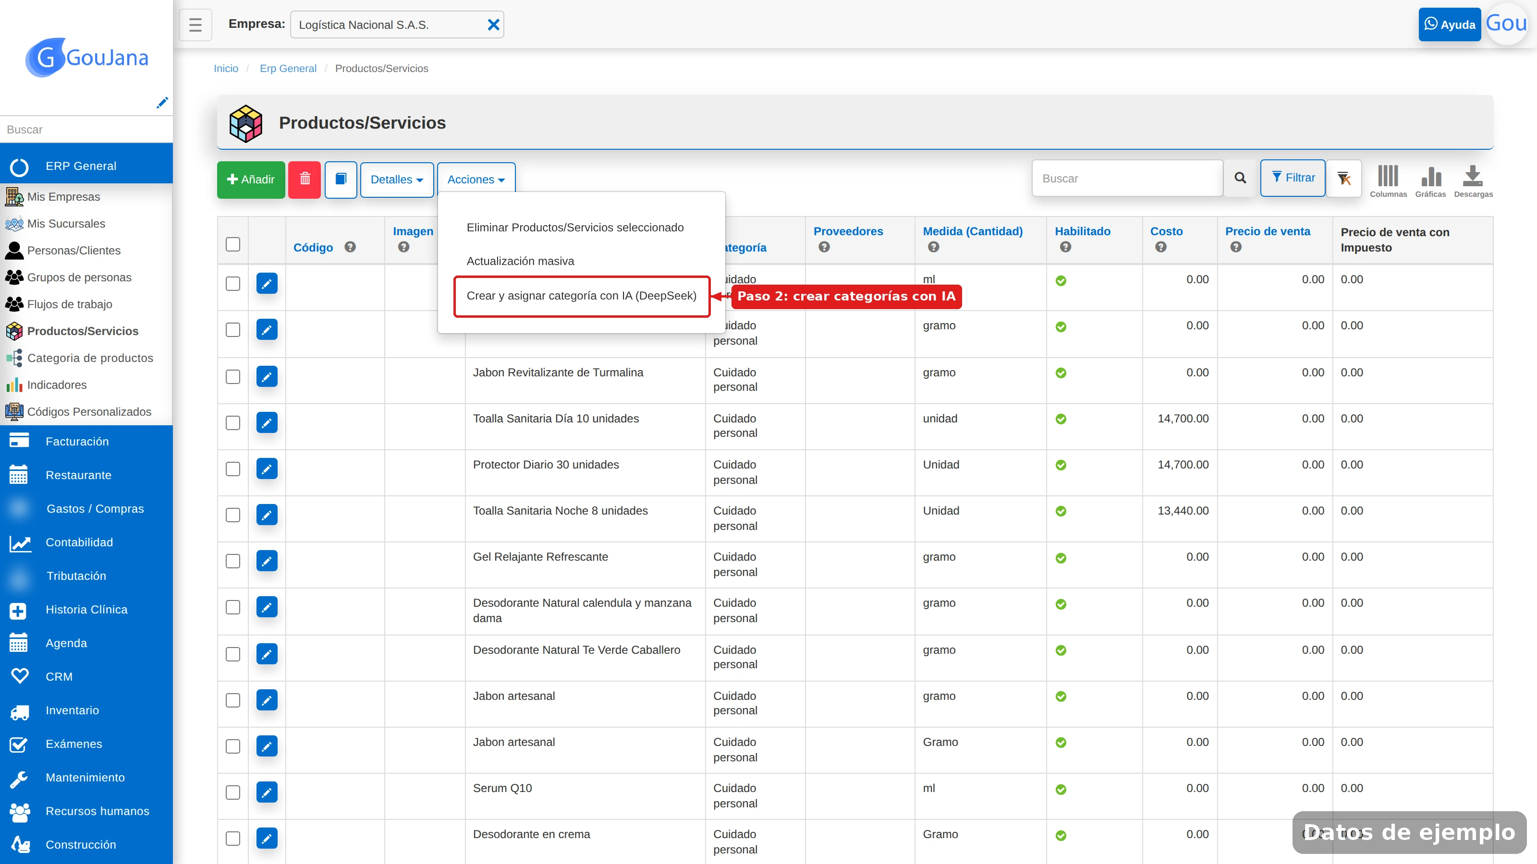Click the green Añadir button
The height and width of the screenshot is (864, 1537).
pos(251,179)
